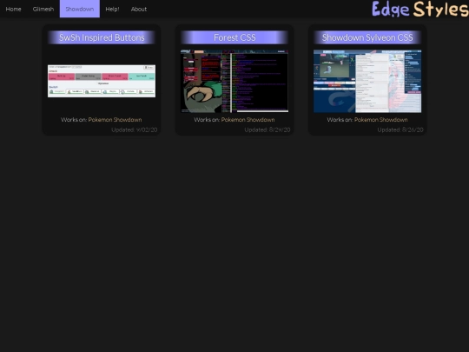This screenshot has width=469, height=352.
Task: Click the Edge Styles logo
Action: click(420, 9)
